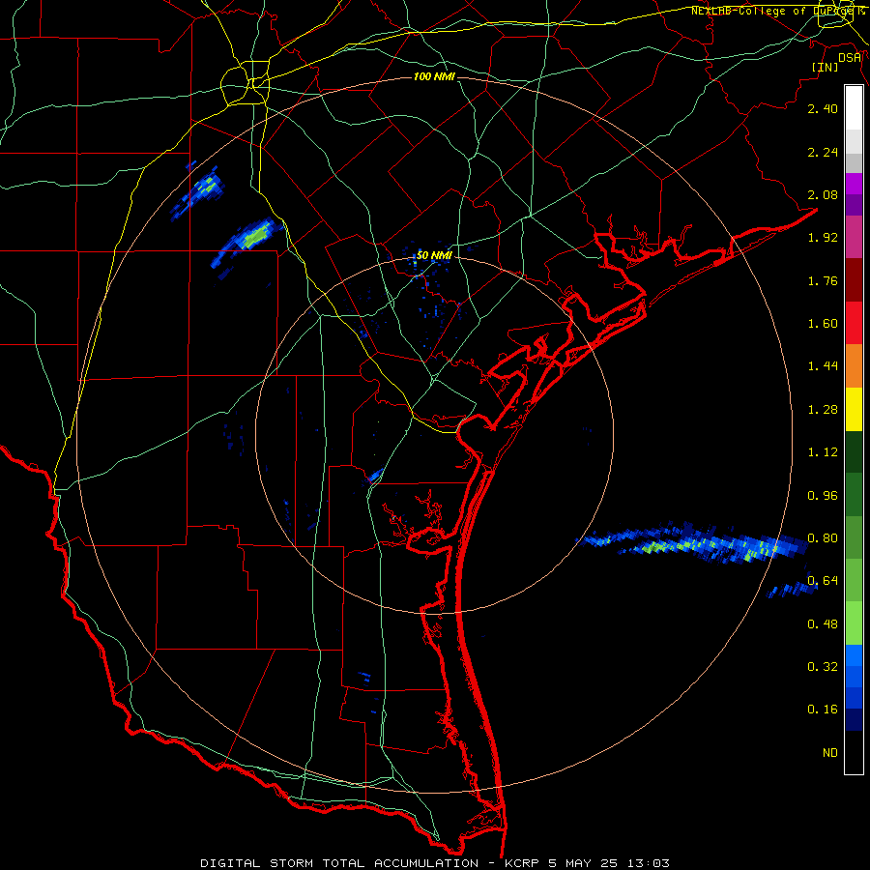Select the 2.24 legend value
The image size is (870, 870).
point(823,152)
